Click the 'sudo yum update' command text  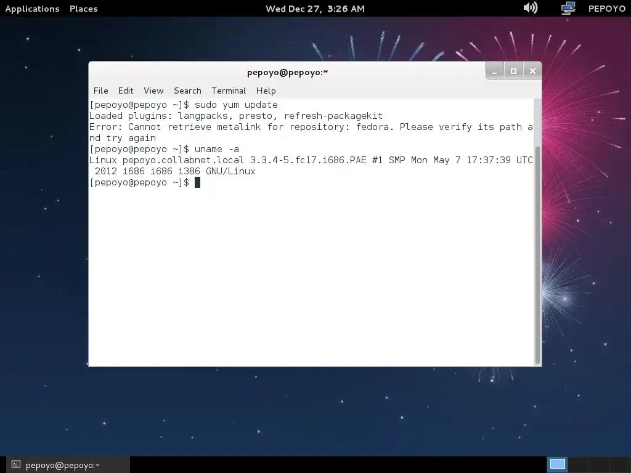[x=236, y=105]
